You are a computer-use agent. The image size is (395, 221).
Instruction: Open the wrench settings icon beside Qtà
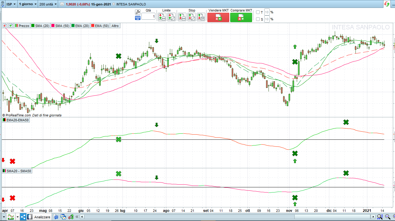(137, 12)
